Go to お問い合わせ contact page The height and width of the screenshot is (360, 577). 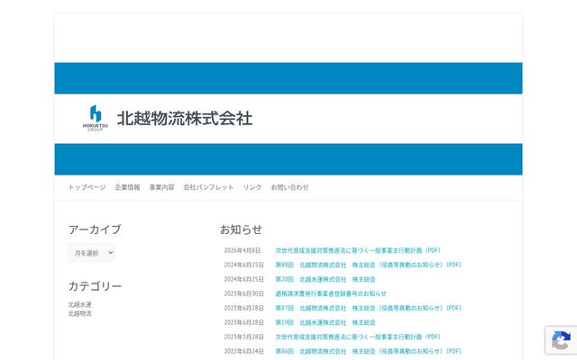[290, 187]
